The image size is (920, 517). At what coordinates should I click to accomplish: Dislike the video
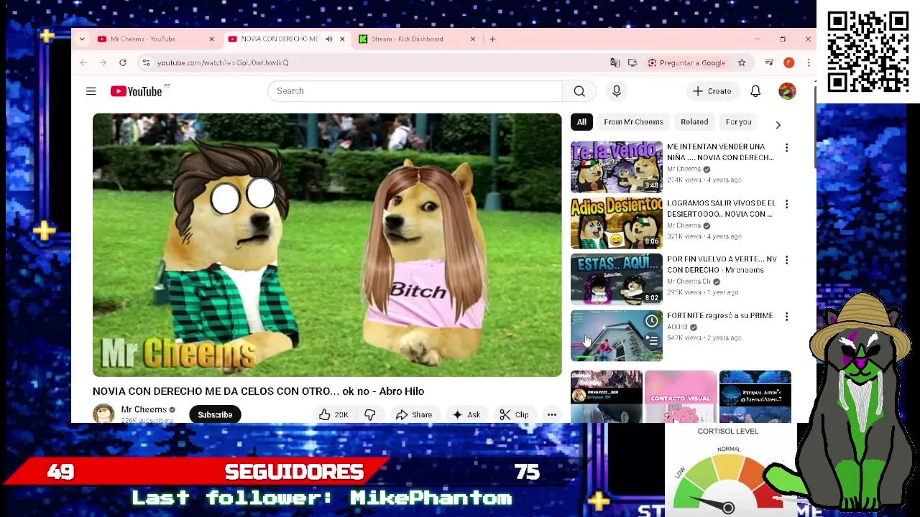point(369,414)
